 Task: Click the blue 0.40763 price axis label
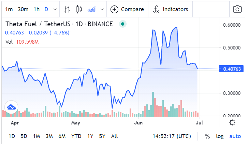(231, 69)
